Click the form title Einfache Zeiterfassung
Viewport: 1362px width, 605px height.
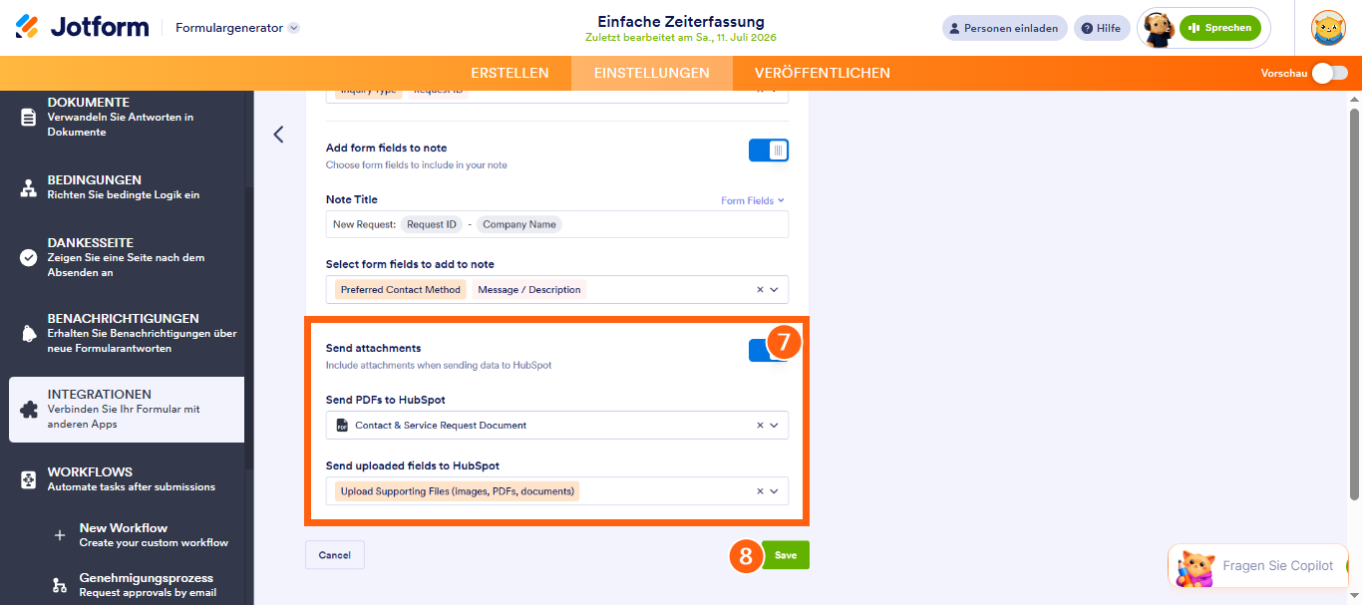pyautogui.click(x=681, y=21)
